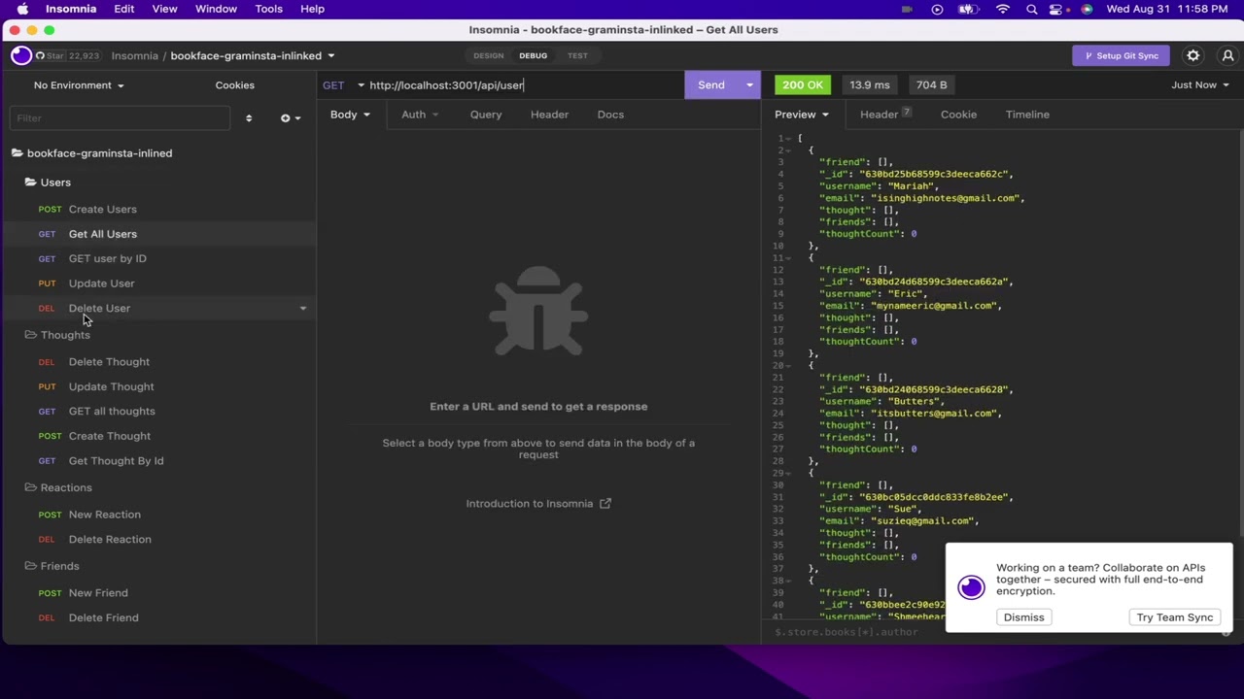Click the Insomnia breadcrumb link
This screenshot has height=699, width=1244.
point(135,56)
